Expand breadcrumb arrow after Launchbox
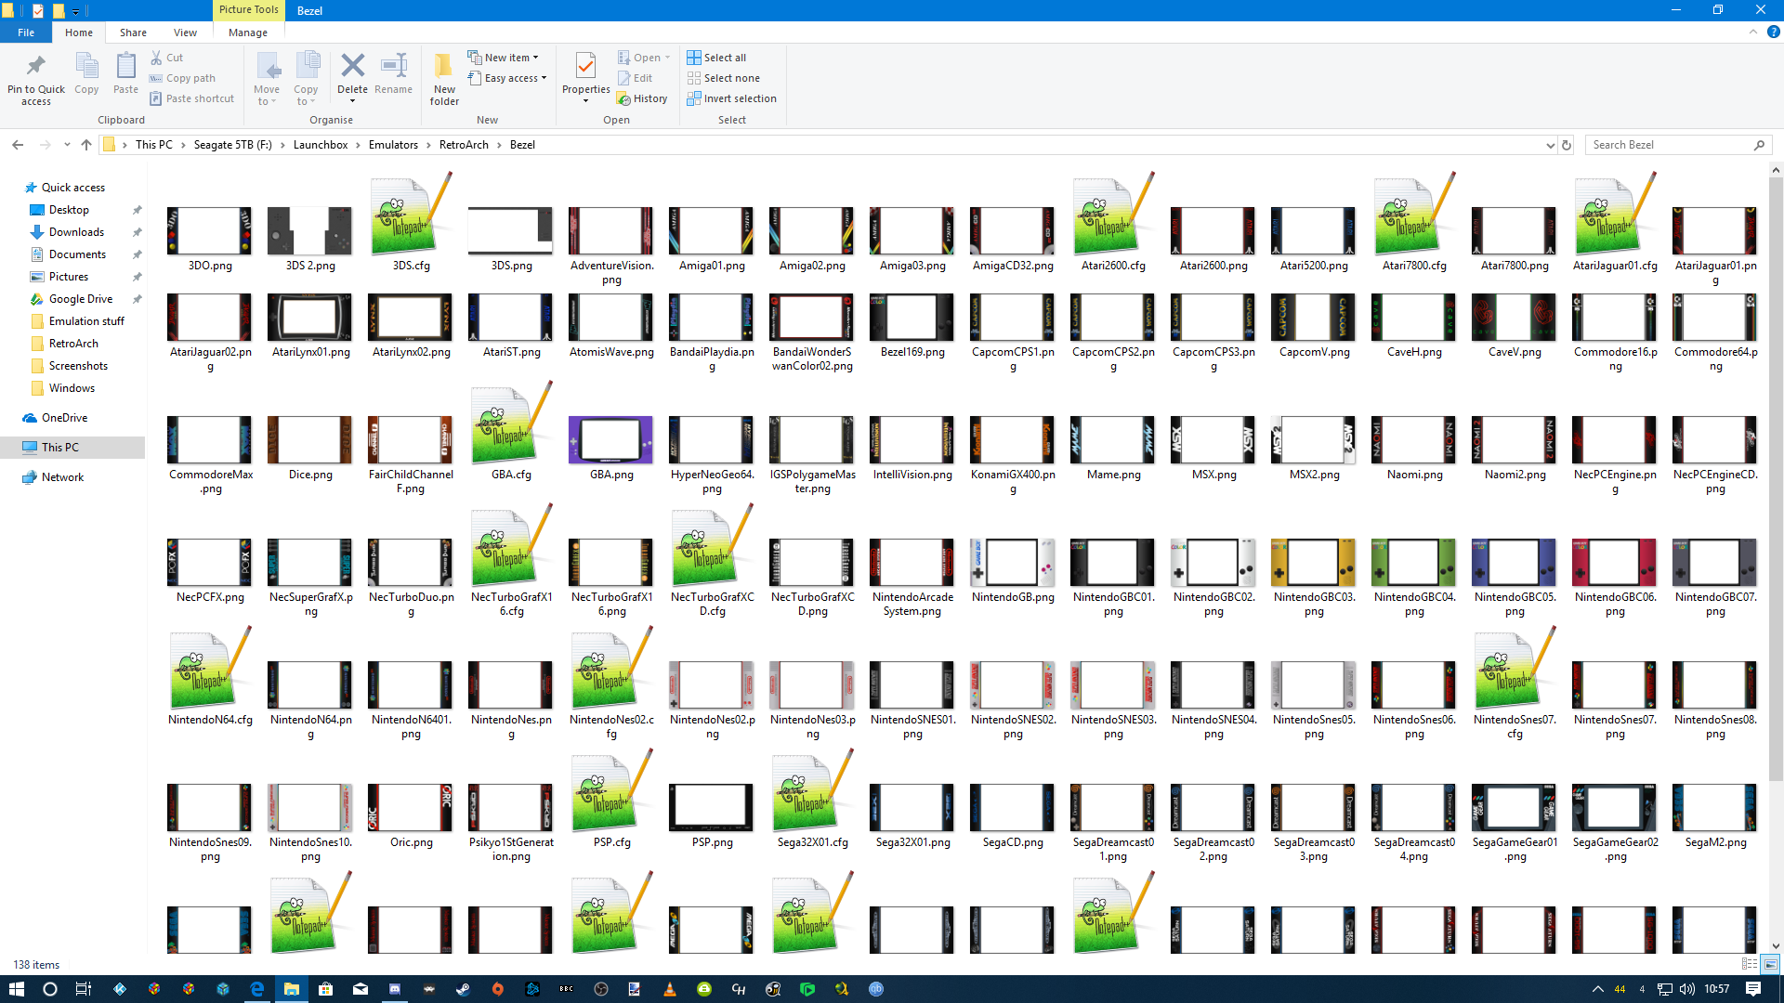The image size is (1784, 1003). 359,145
